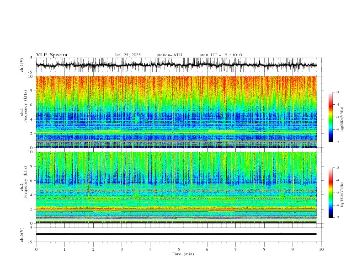Click the upper PSD color scale bar
This screenshot has height=280, width=362.
pos(330,117)
